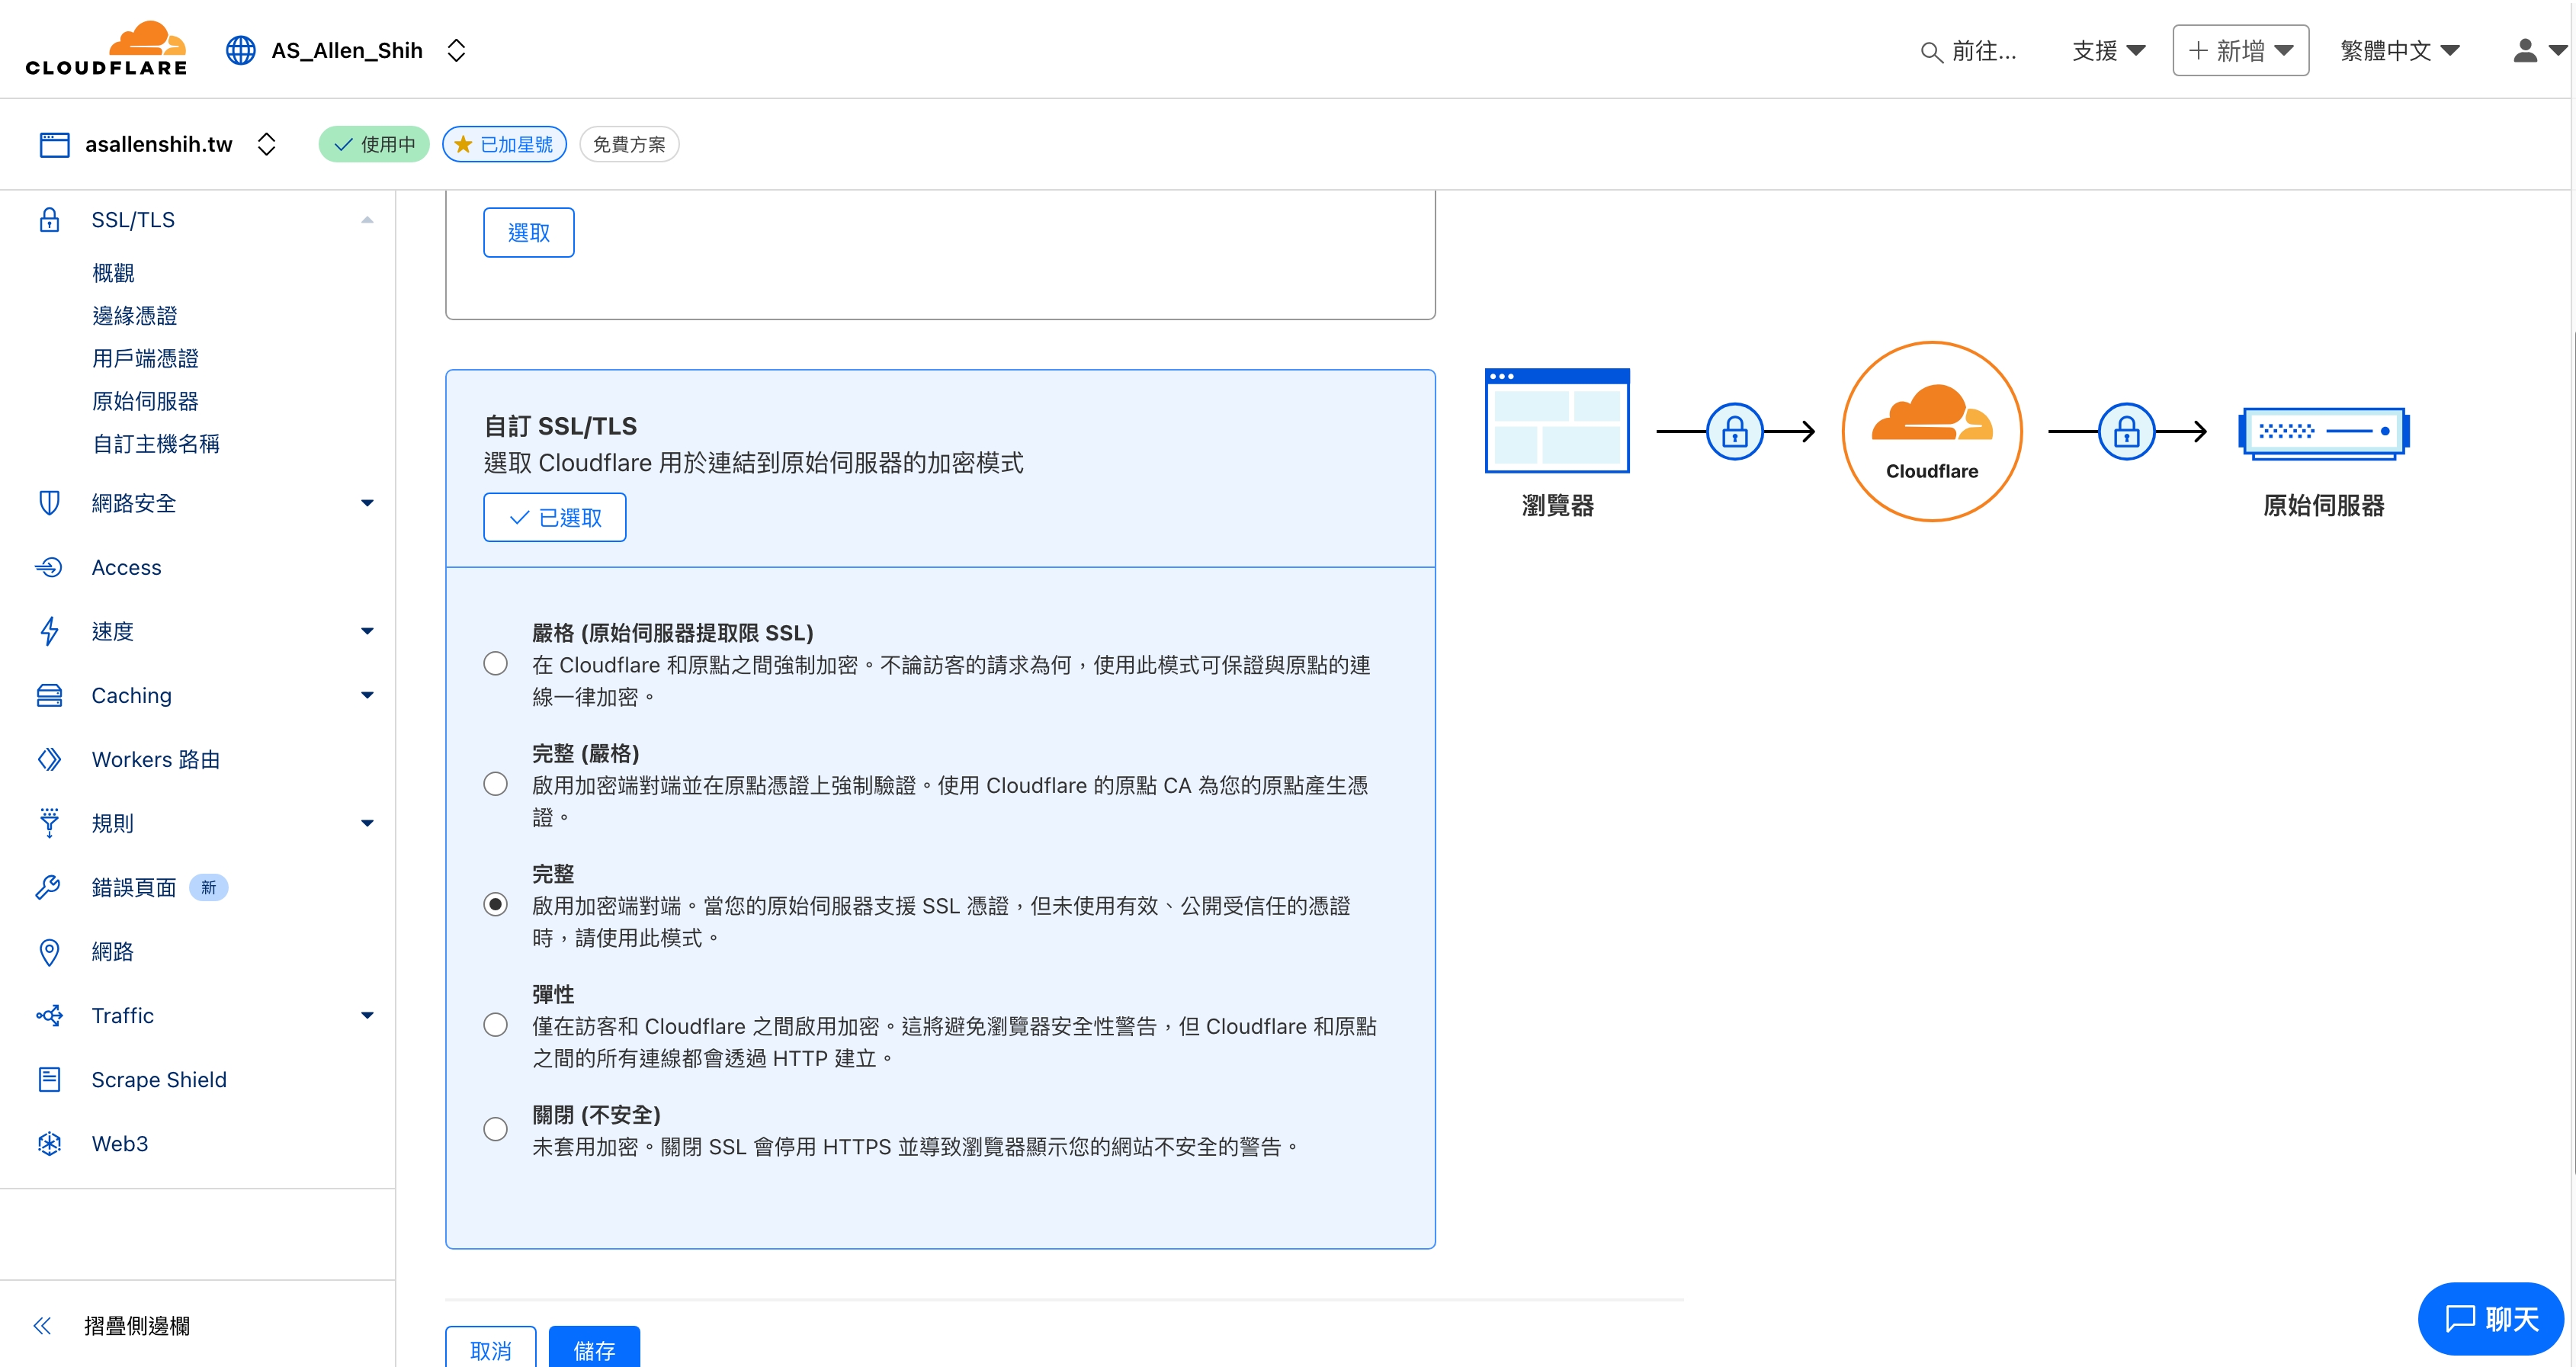2576x1367 pixels.
Task: Click the 速度 lightning bolt icon
Action: pos(49,631)
